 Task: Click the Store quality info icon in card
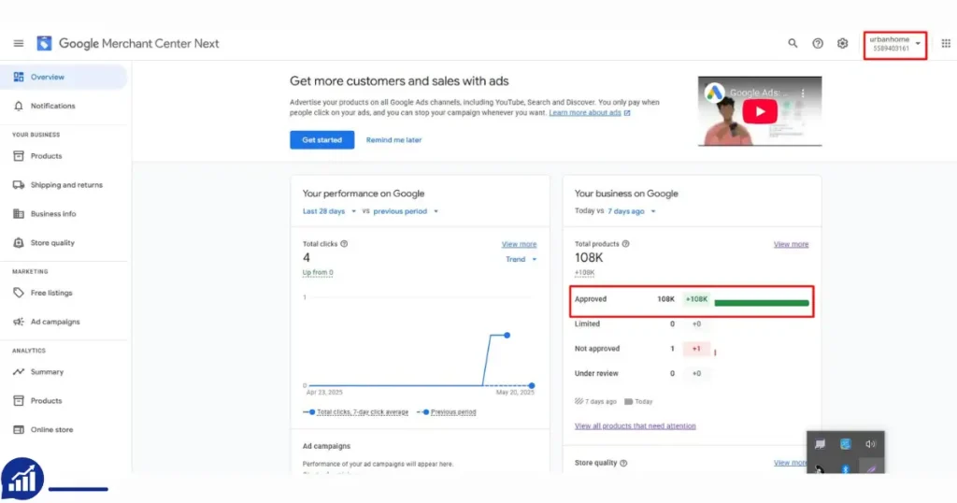pyautogui.click(x=623, y=463)
